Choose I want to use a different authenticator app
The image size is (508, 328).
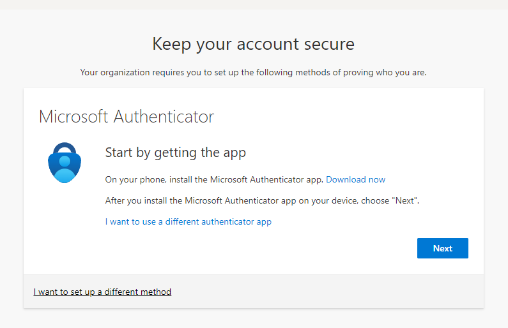pyautogui.click(x=189, y=221)
